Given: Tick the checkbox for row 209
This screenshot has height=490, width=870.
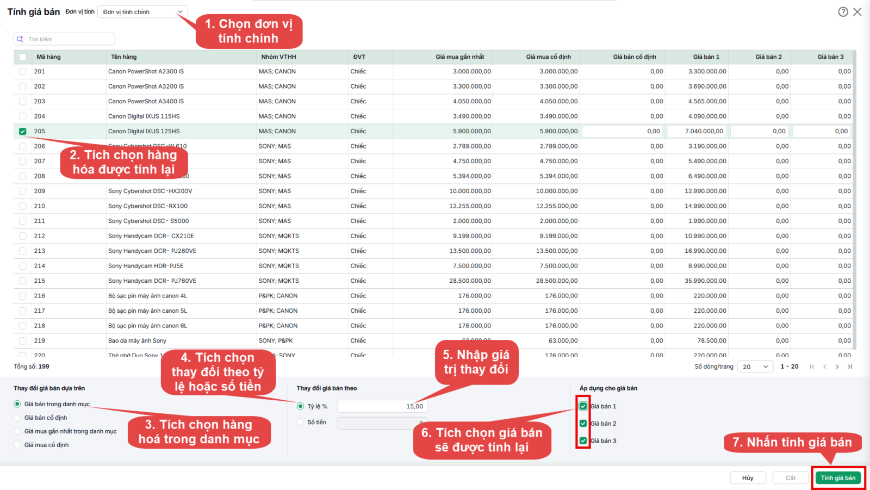Looking at the screenshot, I should (x=22, y=191).
